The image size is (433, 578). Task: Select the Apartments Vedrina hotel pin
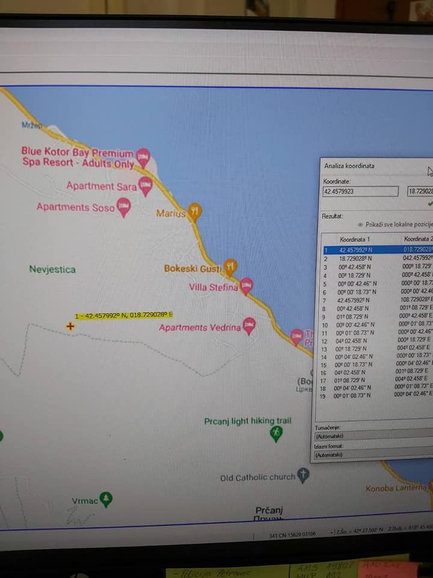point(249,326)
